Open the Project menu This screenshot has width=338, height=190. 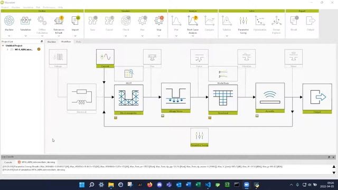click(x=5, y=7)
